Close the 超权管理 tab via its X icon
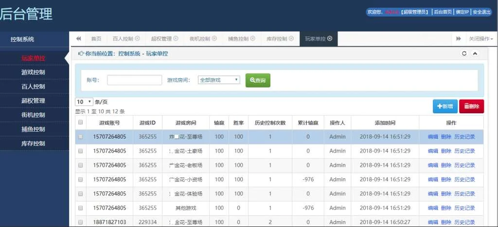 (176, 39)
